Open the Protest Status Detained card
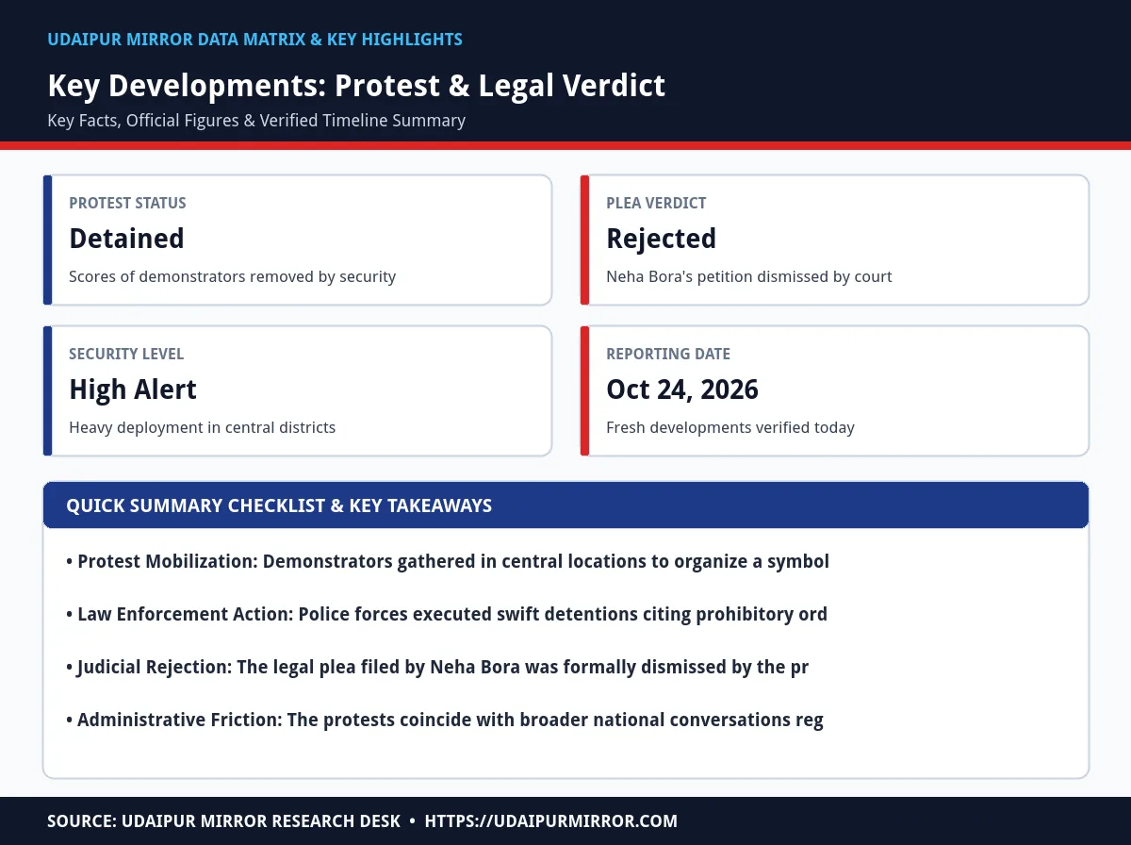 tap(297, 240)
